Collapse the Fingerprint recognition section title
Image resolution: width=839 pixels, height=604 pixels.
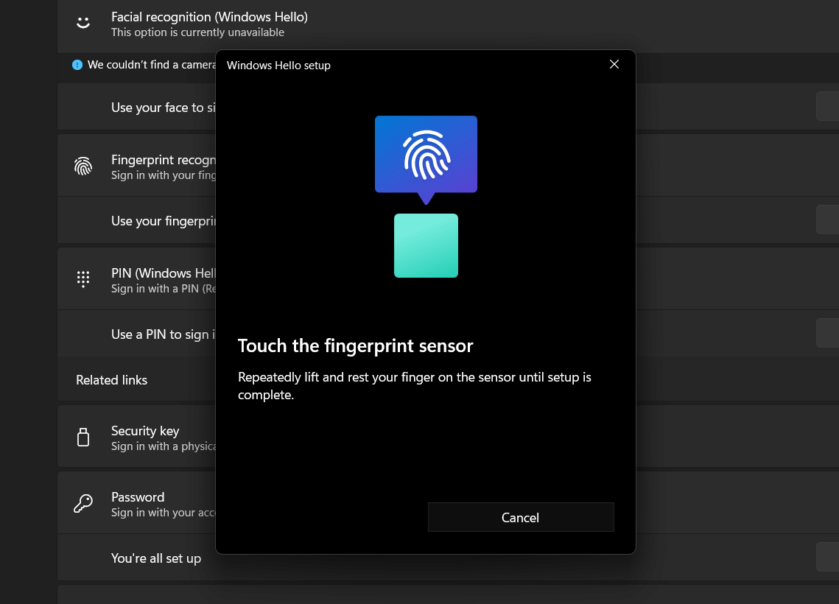coord(163,160)
